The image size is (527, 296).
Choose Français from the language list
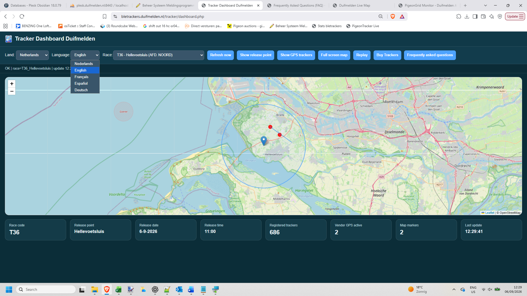(x=85, y=77)
